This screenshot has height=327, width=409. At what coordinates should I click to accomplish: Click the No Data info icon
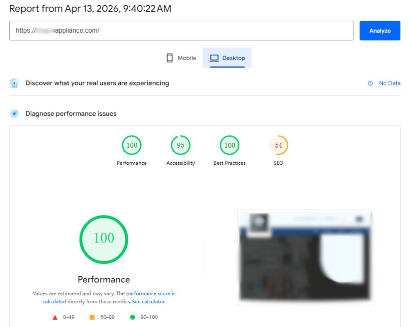(370, 83)
